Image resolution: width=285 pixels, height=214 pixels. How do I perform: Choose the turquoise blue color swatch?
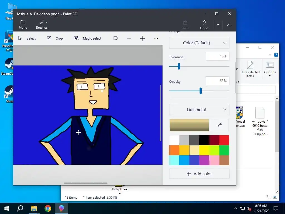[x=184, y=160]
